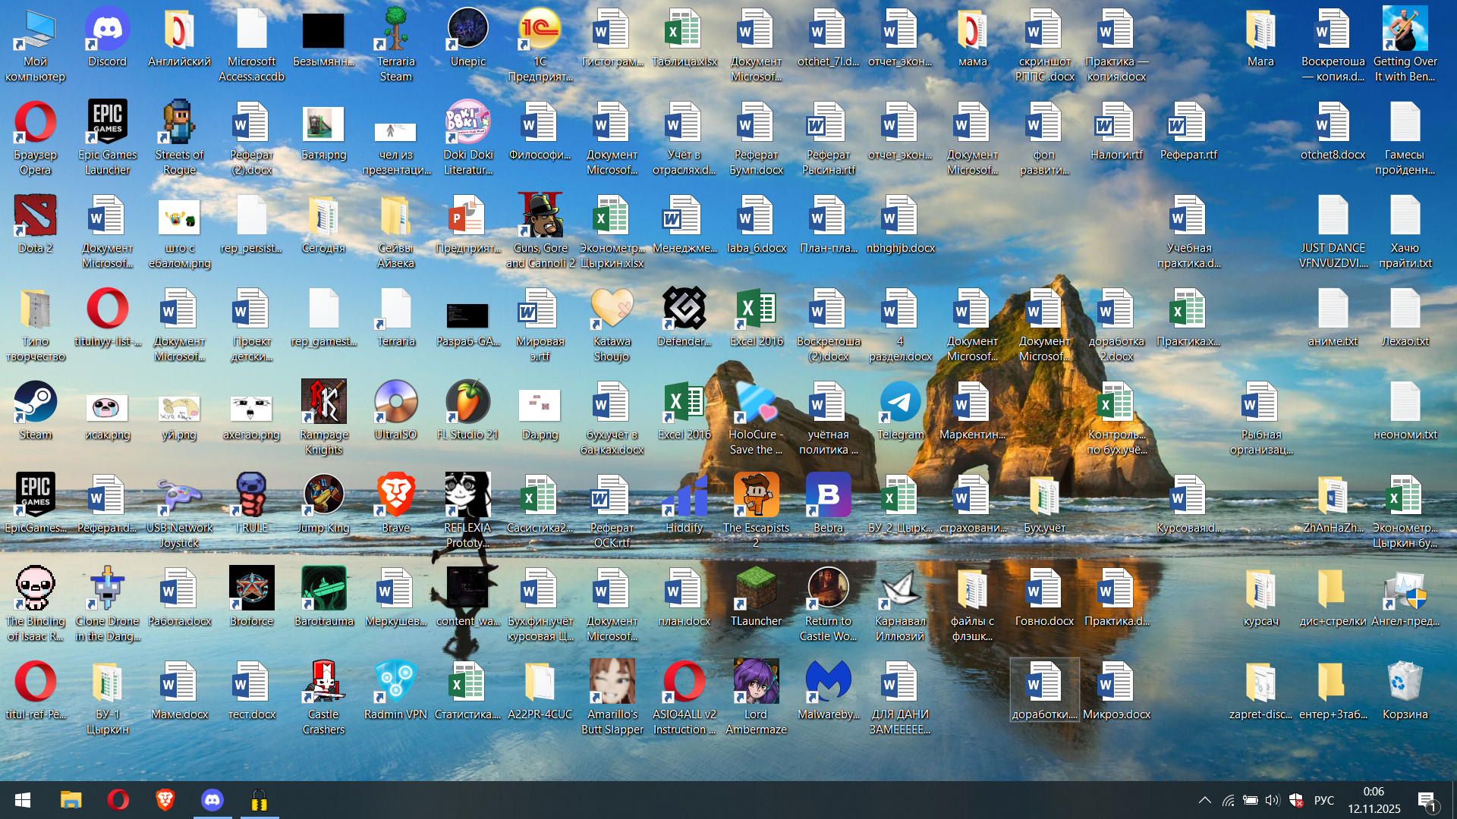Open the 1C Предприятие shortcut
The image size is (1457, 819).
coord(540,45)
